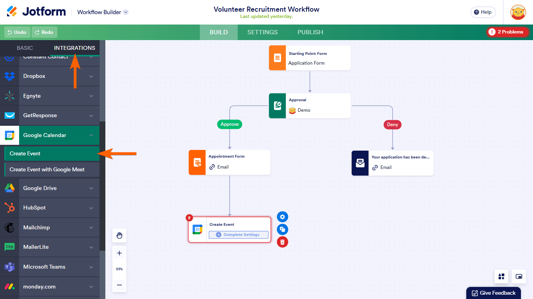Open Give Feedback panel
Screen dimensions: 533x299
[x=494, y=293]
